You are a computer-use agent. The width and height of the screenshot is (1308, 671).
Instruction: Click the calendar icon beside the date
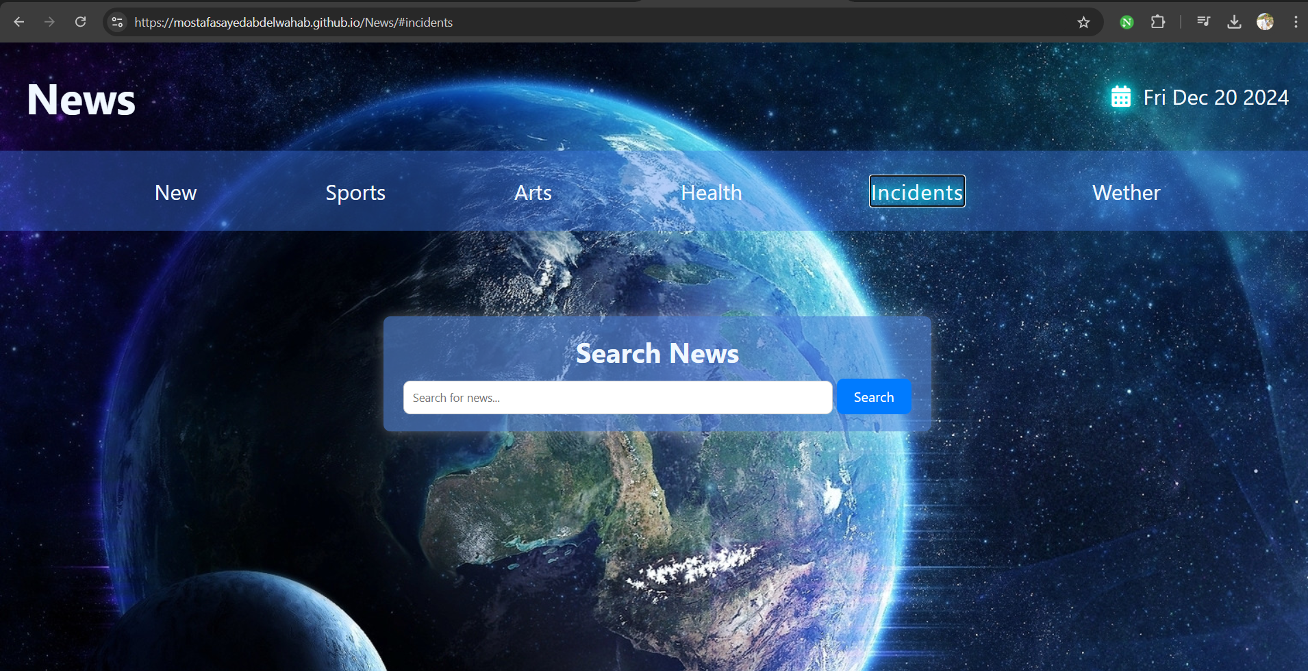(x=1121, y=97)
